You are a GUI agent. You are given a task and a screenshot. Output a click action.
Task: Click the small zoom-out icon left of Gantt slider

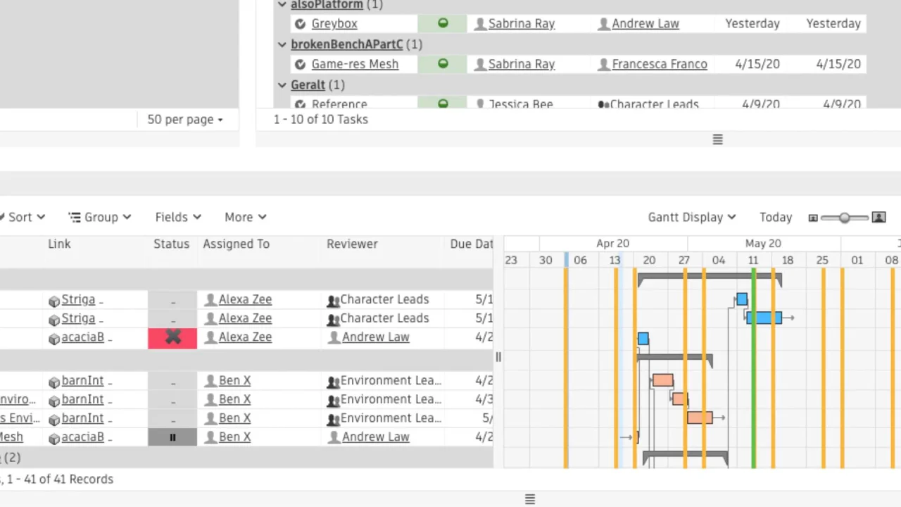pyautogui.click(x=813, y=218)
